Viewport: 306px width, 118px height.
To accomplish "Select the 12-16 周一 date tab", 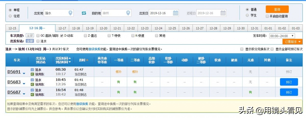I will tap(37, 28).
